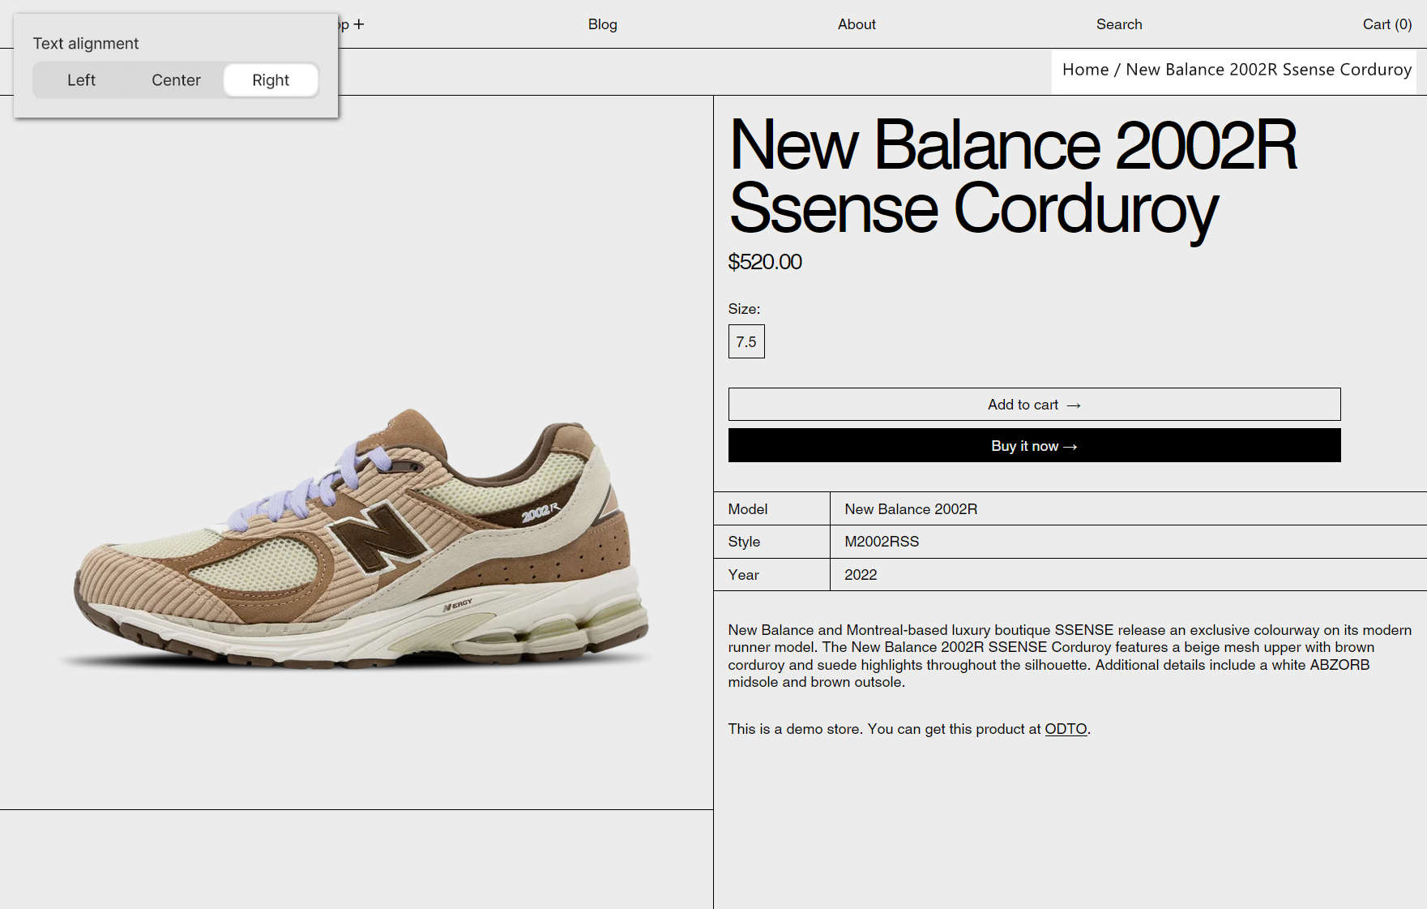Click Add to cart button
Screen dimensions: 1427x909
tap(1034, 404)
